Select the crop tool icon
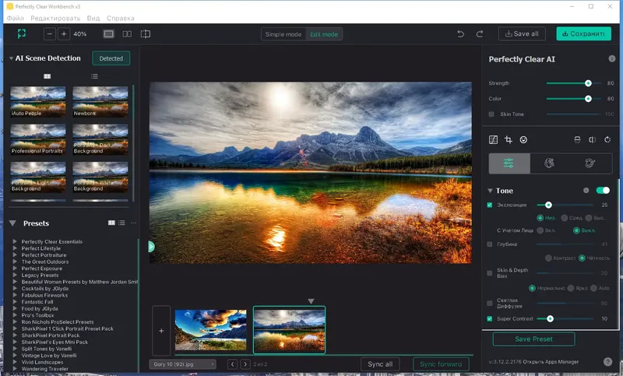Image resolution: width=623 pixels, height=376 pixels. click(508, 140)
